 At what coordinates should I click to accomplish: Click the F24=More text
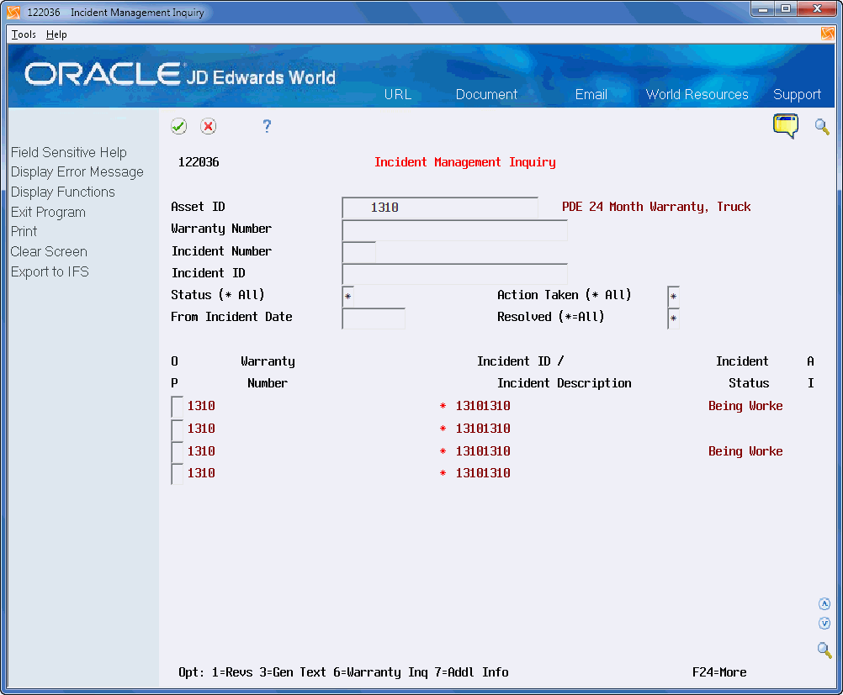[x=719, y=672]
